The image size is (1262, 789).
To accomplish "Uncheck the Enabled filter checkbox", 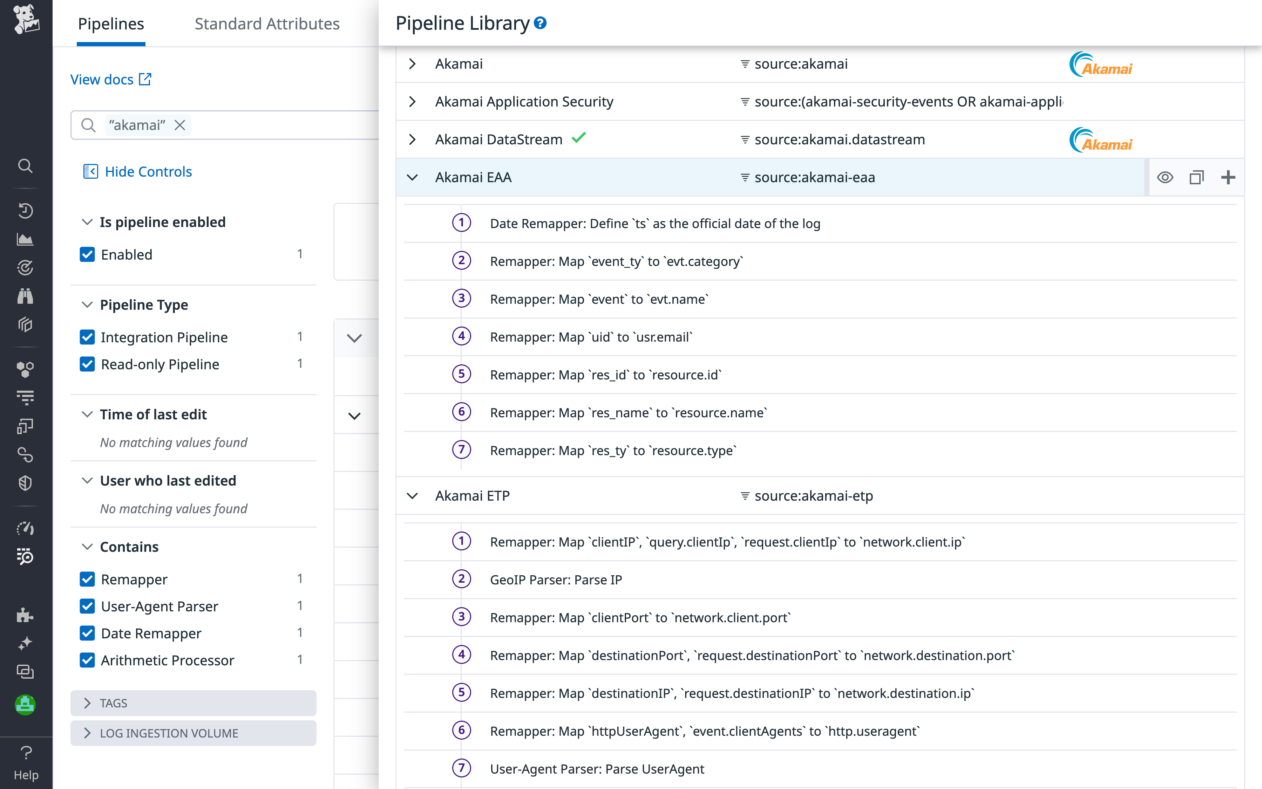I will [x=87, y=254].
